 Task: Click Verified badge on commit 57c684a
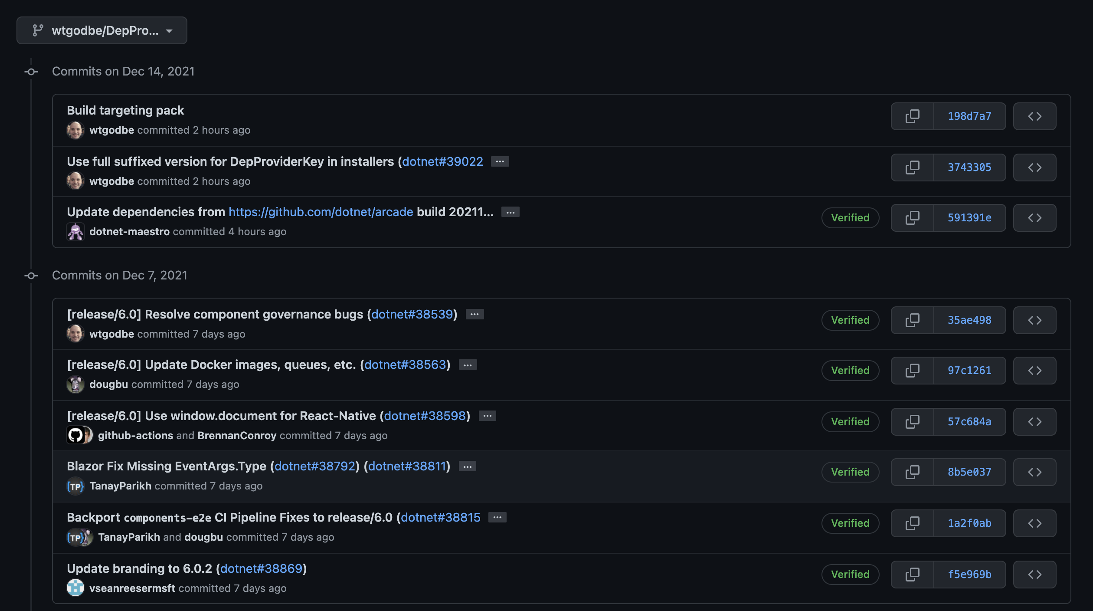[850, 422]
